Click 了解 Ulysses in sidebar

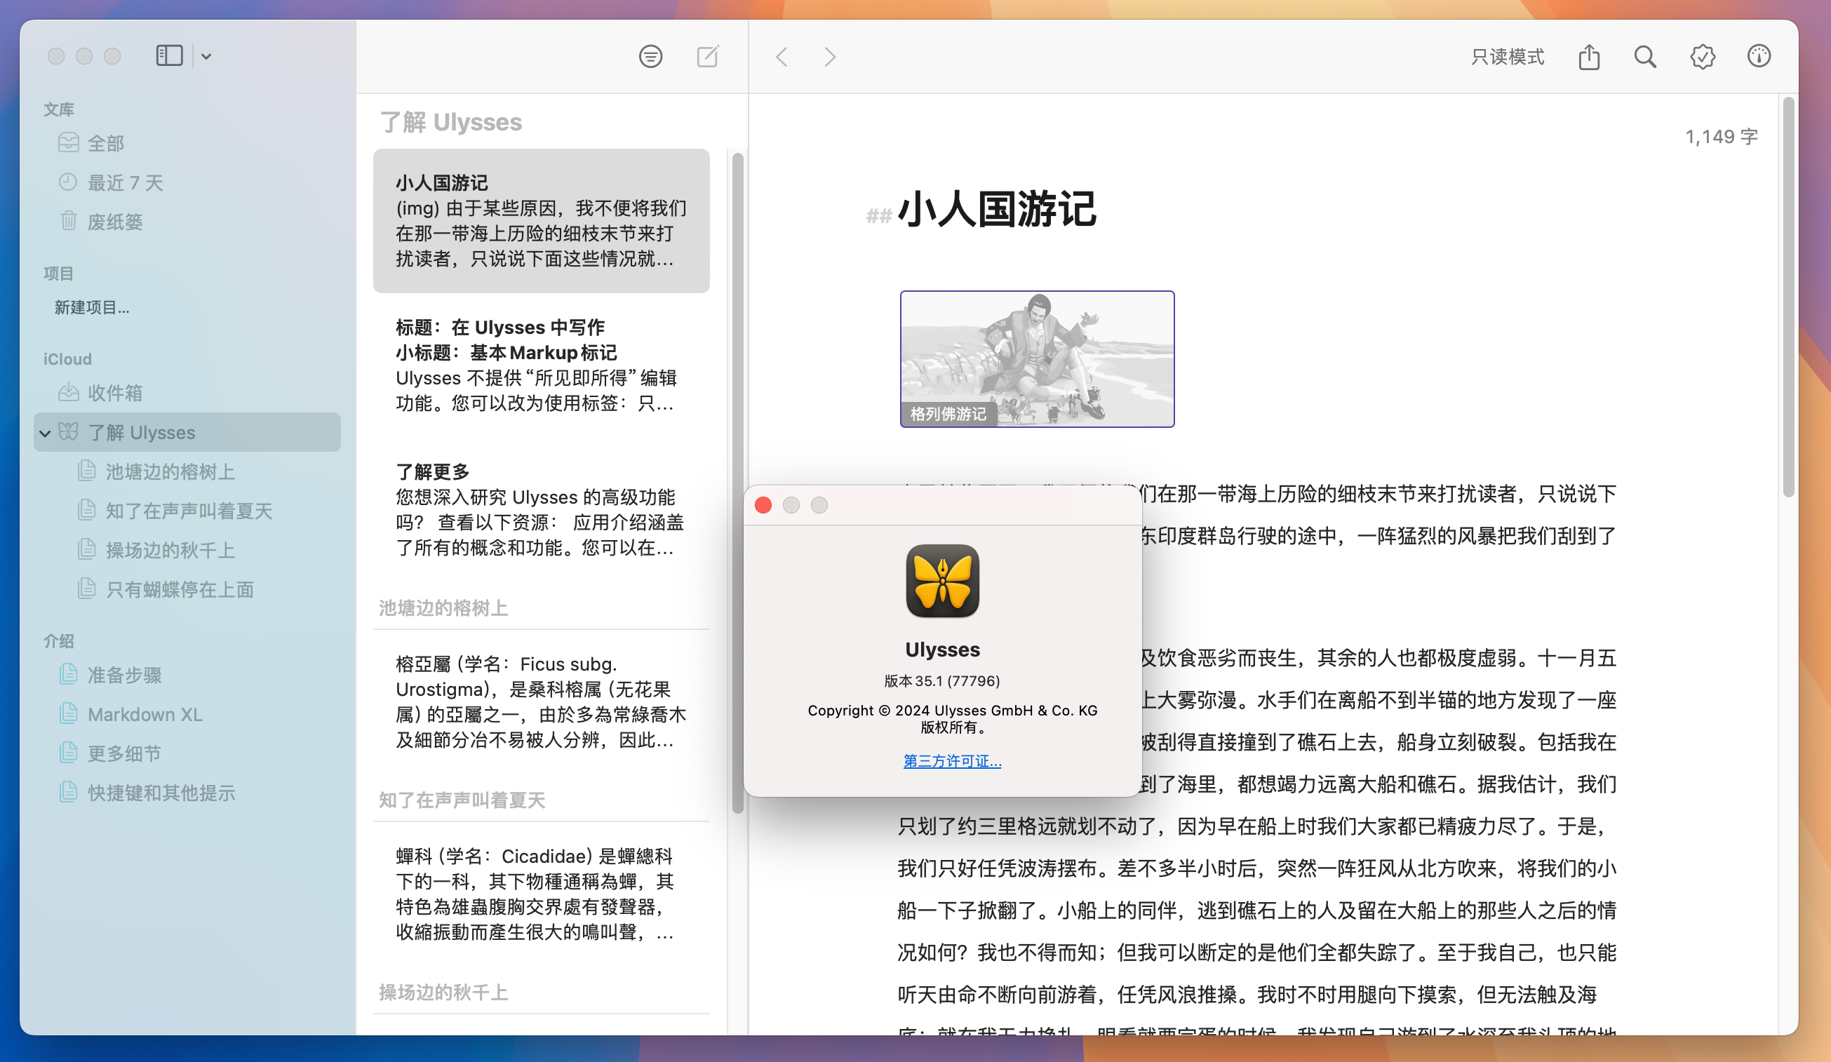point(143,432)
